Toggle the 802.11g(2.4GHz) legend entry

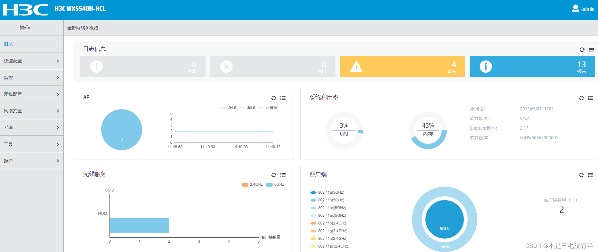coord(329,231)
